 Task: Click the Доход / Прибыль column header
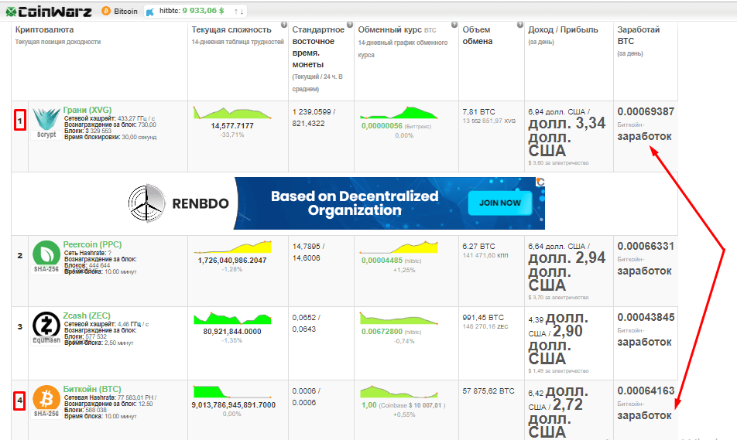[563, 29]
